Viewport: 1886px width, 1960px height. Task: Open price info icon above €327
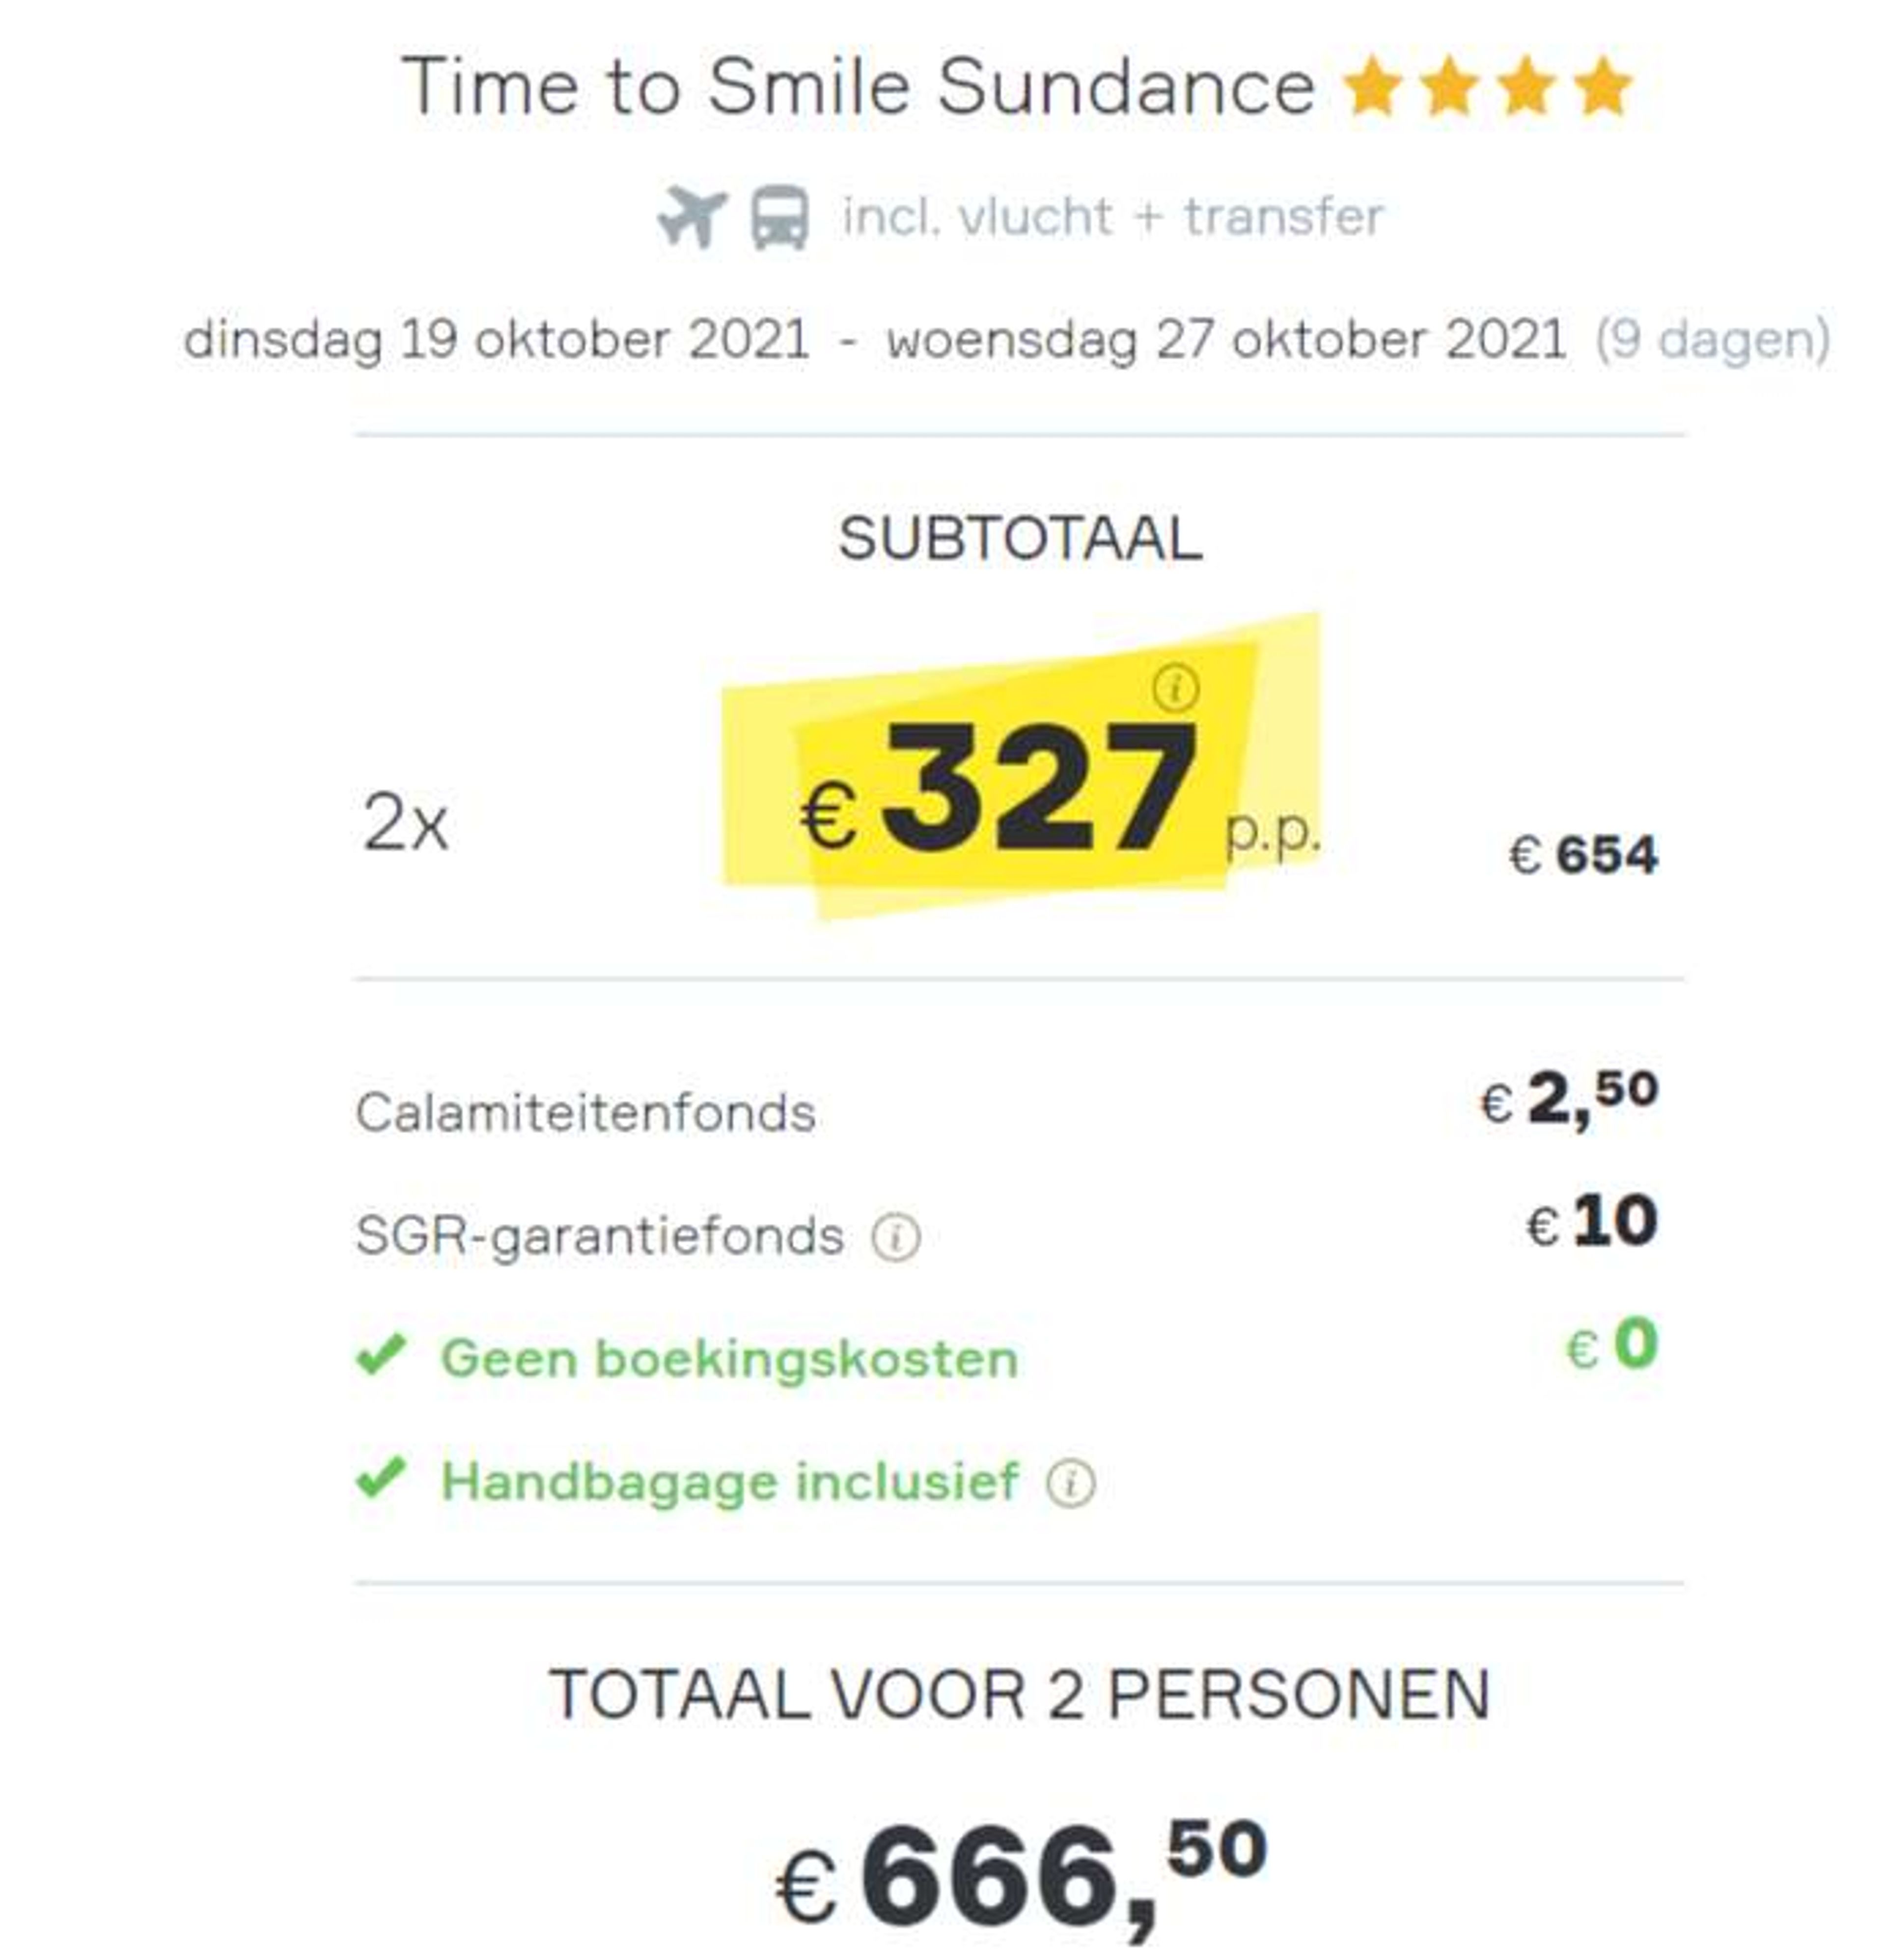point(1176,688)
